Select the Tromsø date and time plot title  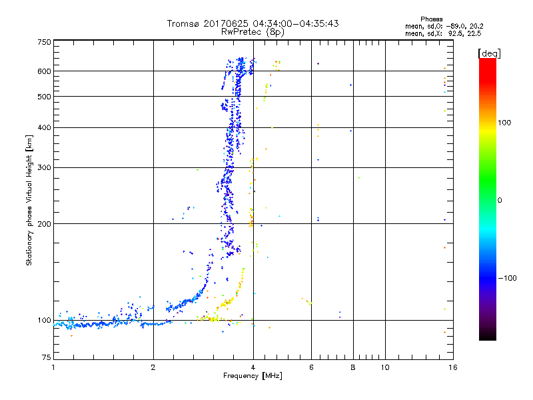253,23
